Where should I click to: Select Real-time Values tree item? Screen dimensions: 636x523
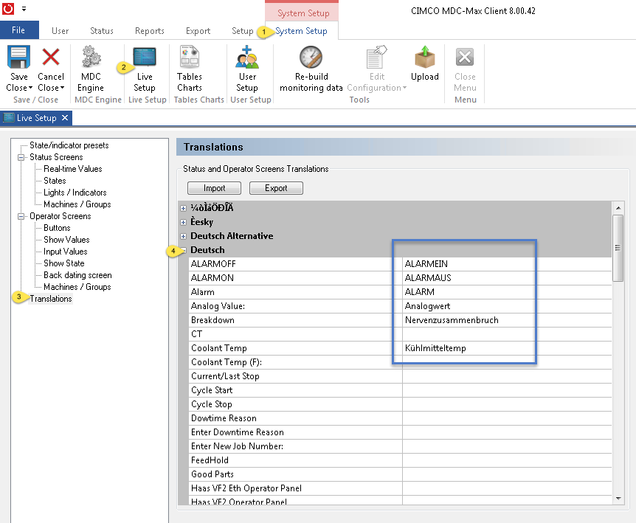pos(72,169)
